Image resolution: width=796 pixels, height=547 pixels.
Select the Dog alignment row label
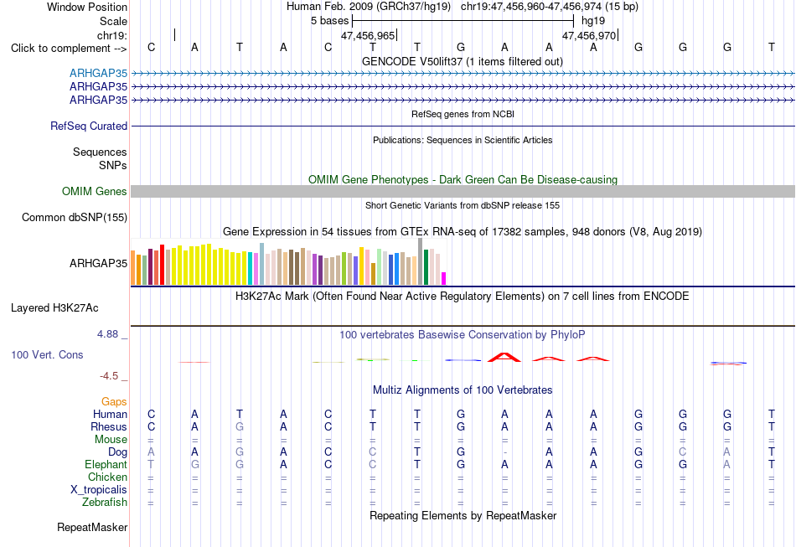pyautogui.click(x=117, y=452)
